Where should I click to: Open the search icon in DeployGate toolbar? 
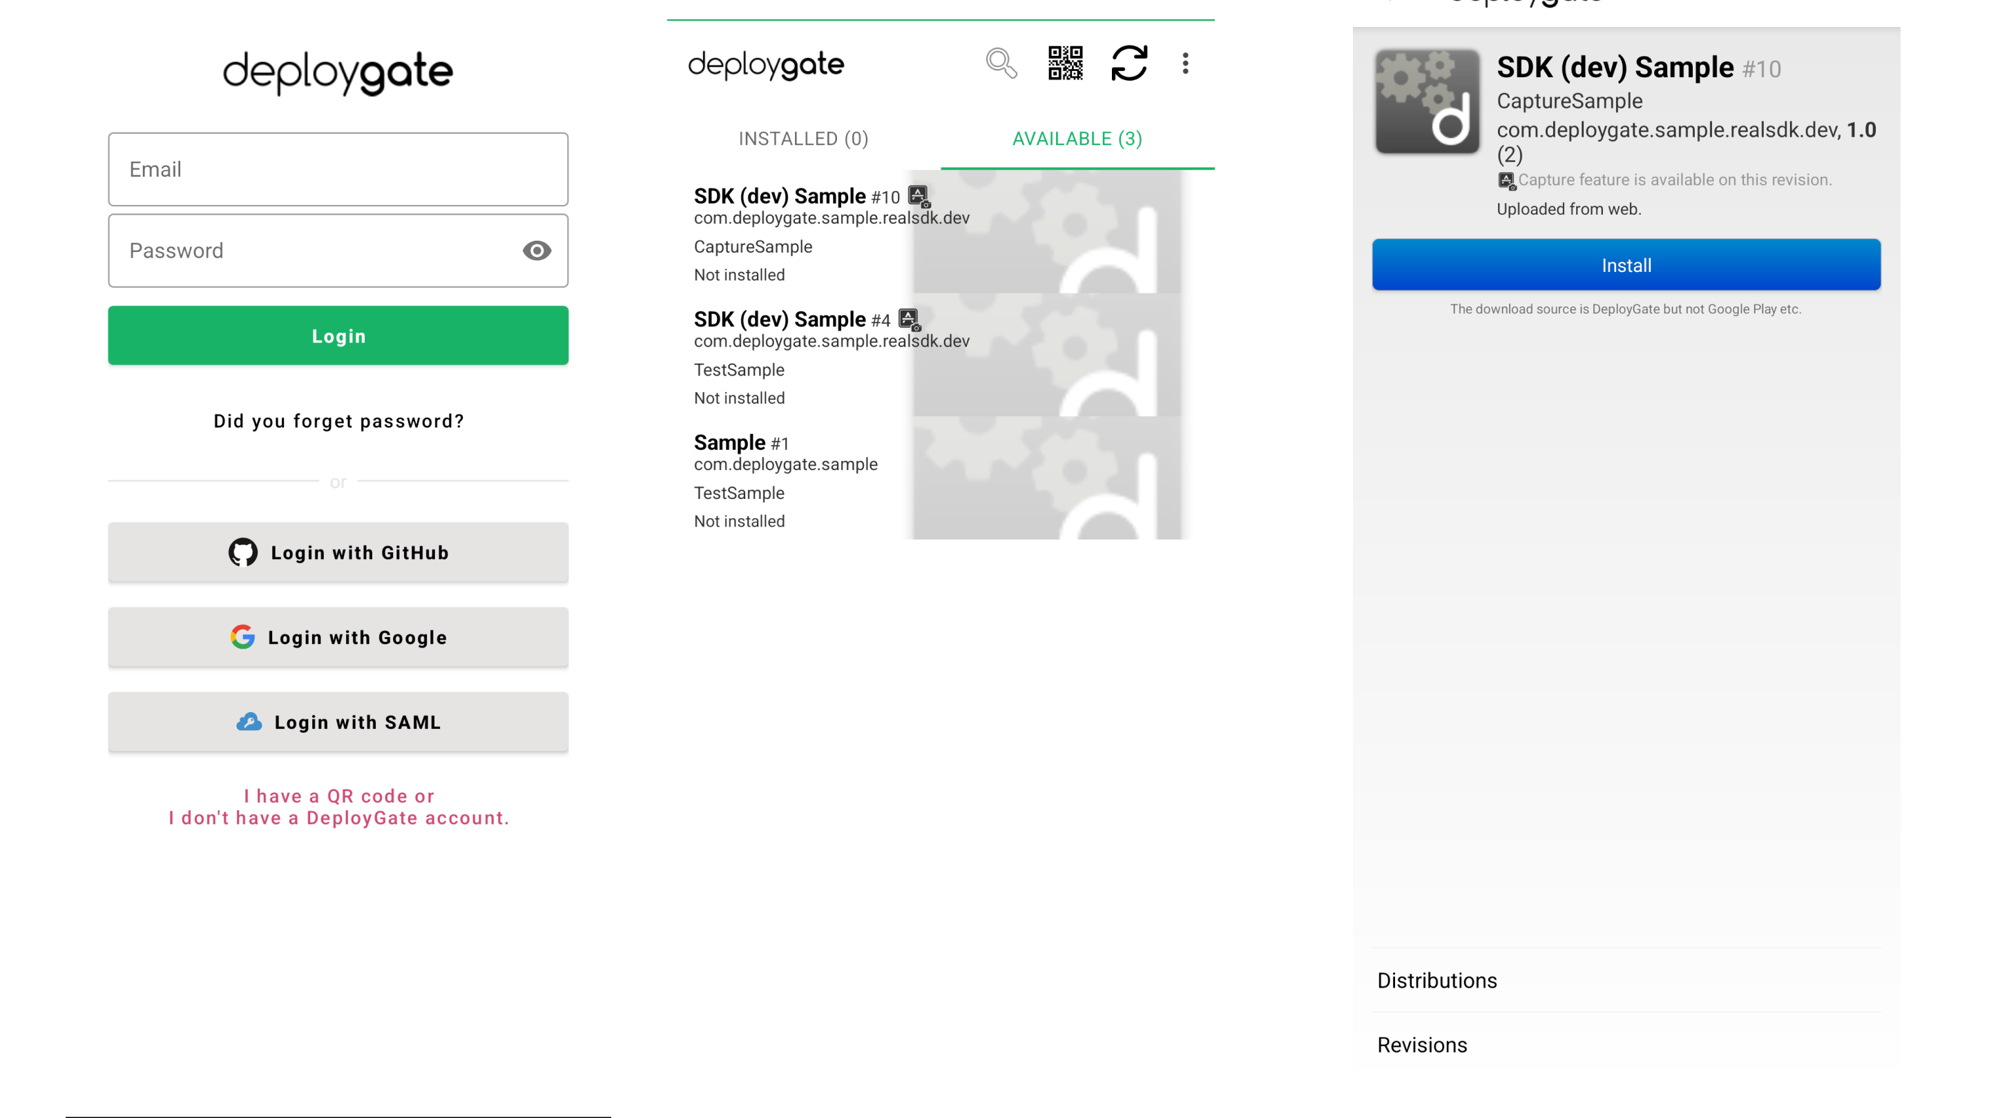coord(1001,64)
